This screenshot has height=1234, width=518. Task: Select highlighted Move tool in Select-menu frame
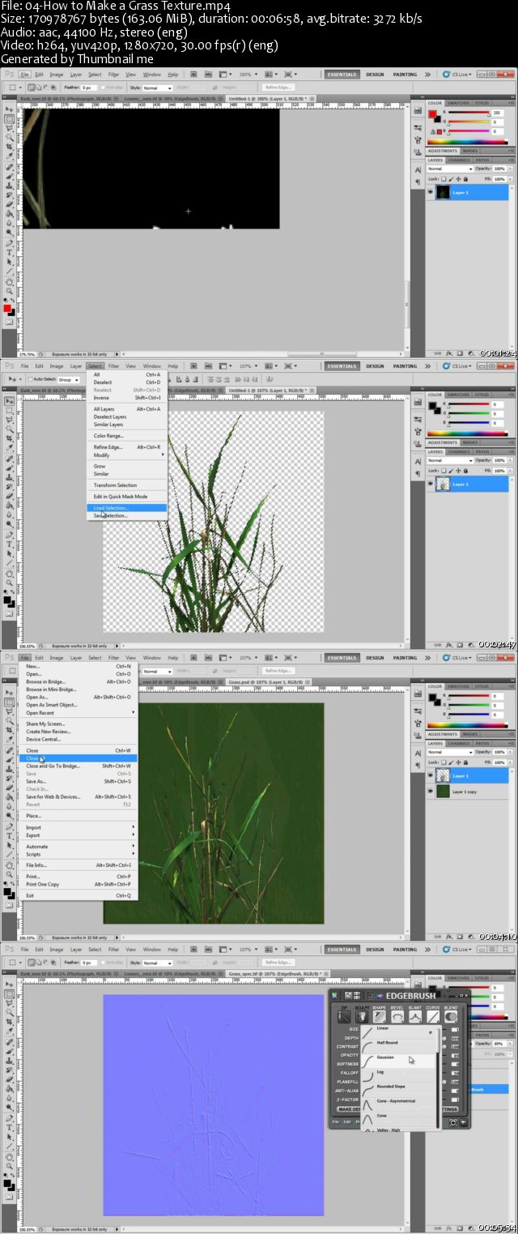(x=10, y=401)
